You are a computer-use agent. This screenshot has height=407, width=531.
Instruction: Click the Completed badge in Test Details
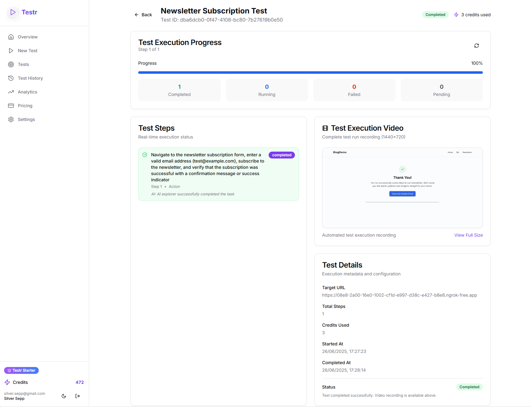469,387
